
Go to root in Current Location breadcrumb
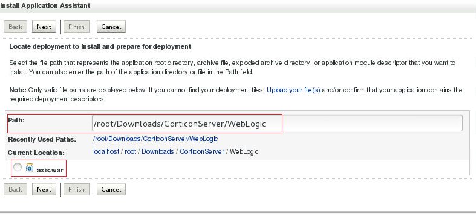coord(130,151)
